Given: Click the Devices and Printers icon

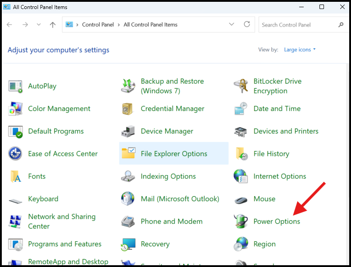Looking at the screenshot, I should point(241,132).
